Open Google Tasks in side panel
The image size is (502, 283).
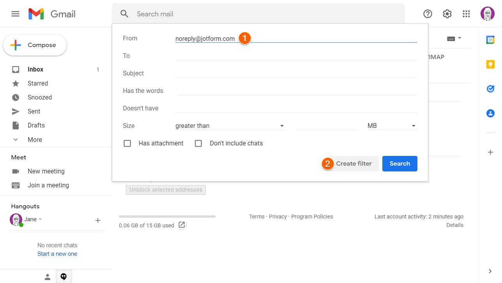[490, 89]
